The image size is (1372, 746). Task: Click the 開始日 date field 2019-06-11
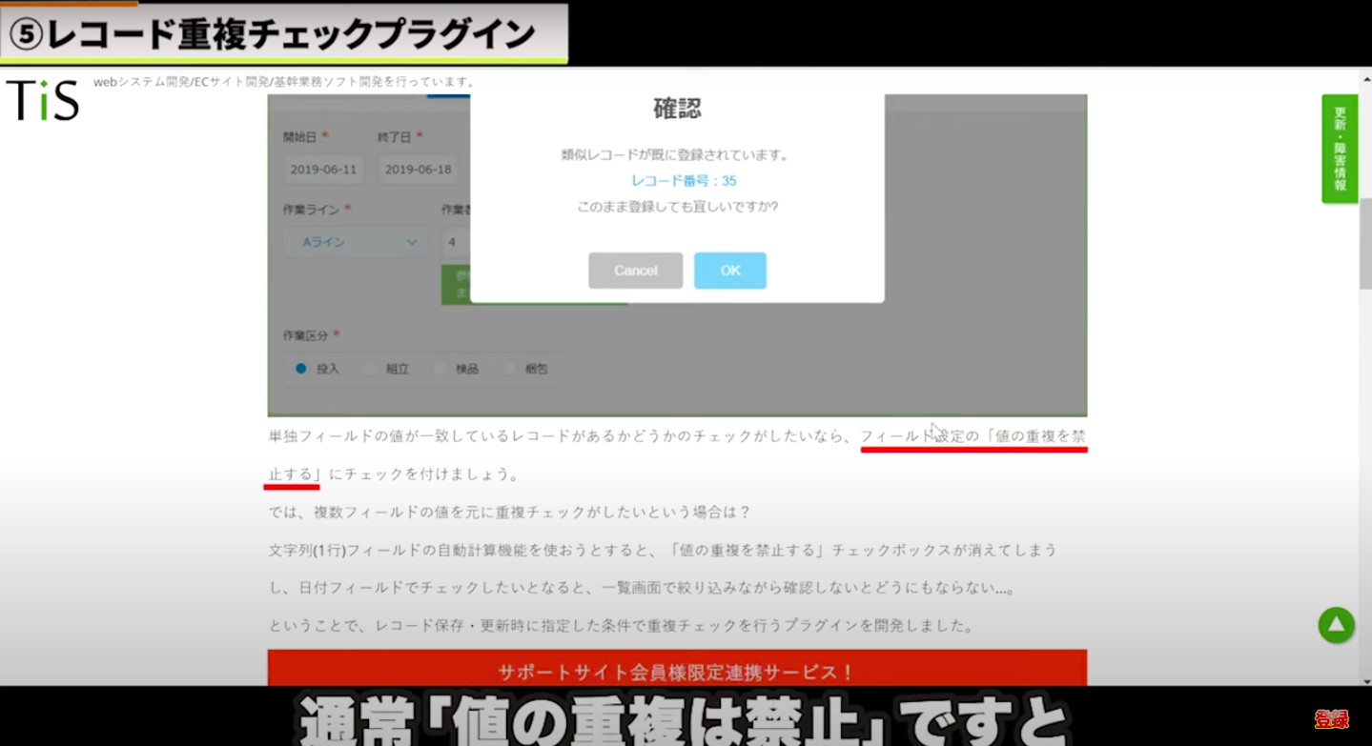coord(323,170)
